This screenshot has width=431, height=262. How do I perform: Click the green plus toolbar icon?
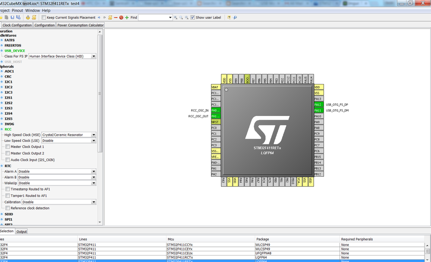tap(127, 18)
